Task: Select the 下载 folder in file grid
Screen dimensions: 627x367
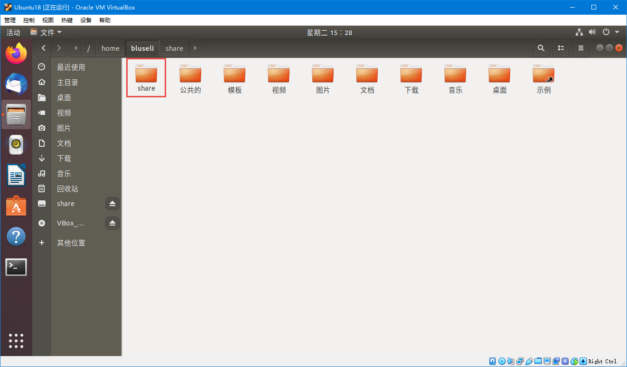Action: click(x=411, y=79)
